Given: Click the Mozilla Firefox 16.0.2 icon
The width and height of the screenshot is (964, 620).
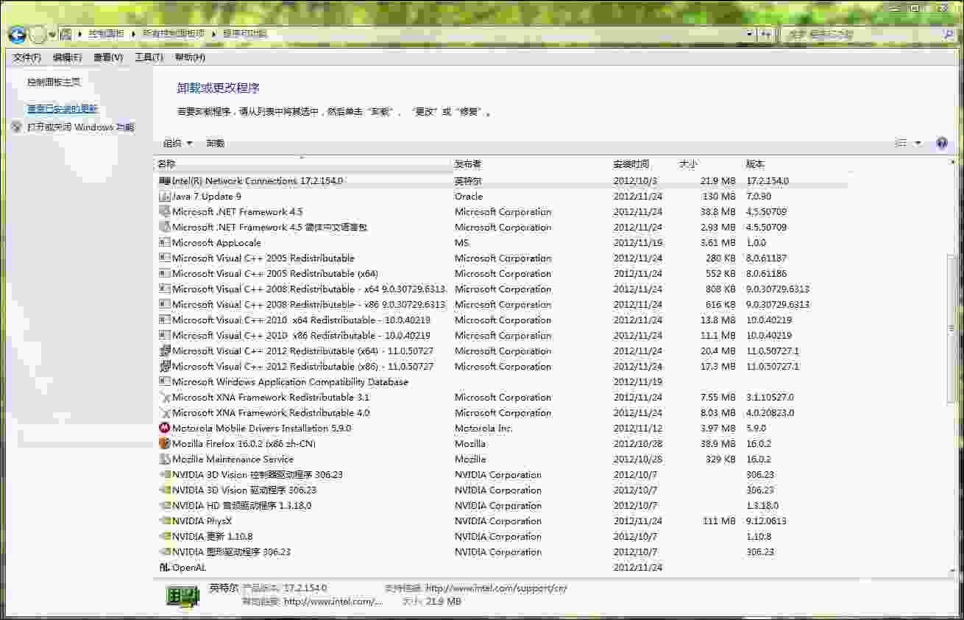Looking at the screenshot, I should tap(165, 443).
